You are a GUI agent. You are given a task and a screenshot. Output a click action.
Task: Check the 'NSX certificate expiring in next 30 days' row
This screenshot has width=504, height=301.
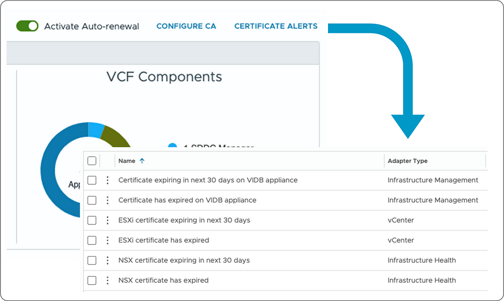tap(92, 261)
